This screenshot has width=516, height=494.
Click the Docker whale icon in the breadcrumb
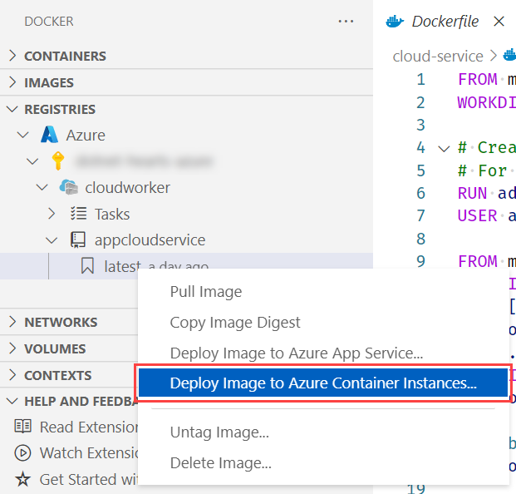(509, 55)
